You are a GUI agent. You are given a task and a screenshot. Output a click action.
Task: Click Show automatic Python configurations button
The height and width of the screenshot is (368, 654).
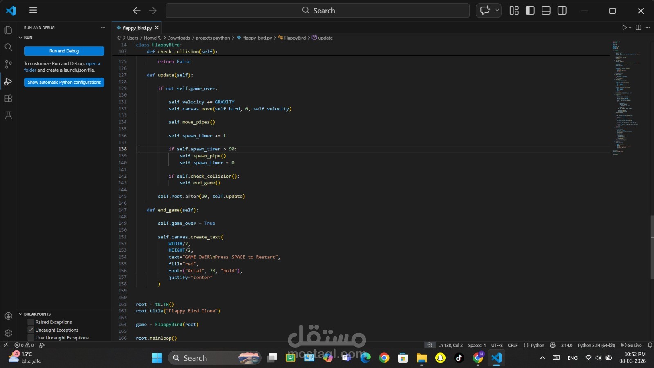64,82
